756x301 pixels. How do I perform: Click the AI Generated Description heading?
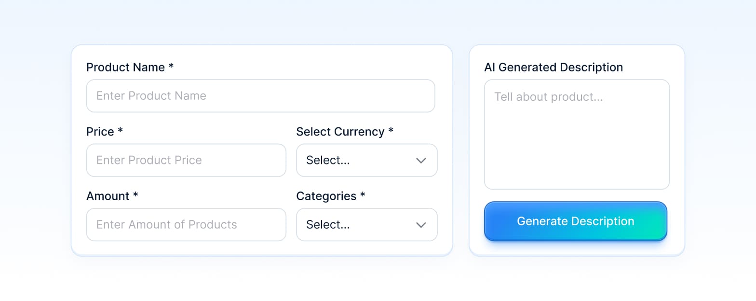pyautogui.click(x=553, y=67)
